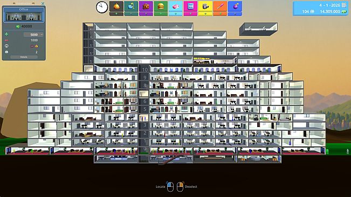
Task: Click the balance text 14.309.000
Action: coord(330,11)
